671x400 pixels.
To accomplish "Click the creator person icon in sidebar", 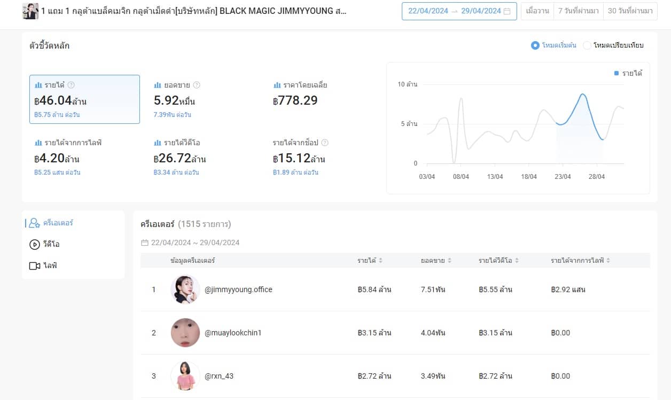I will (34, 223).
